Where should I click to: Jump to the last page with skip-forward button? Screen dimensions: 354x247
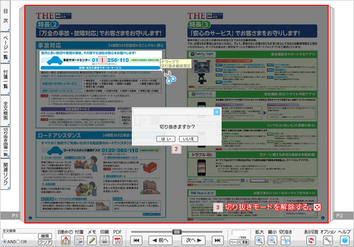pos(218,240)
